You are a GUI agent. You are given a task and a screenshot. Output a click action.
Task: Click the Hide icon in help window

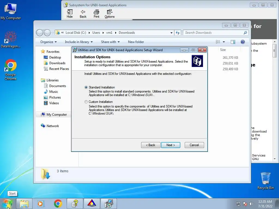tap(69, 14)
